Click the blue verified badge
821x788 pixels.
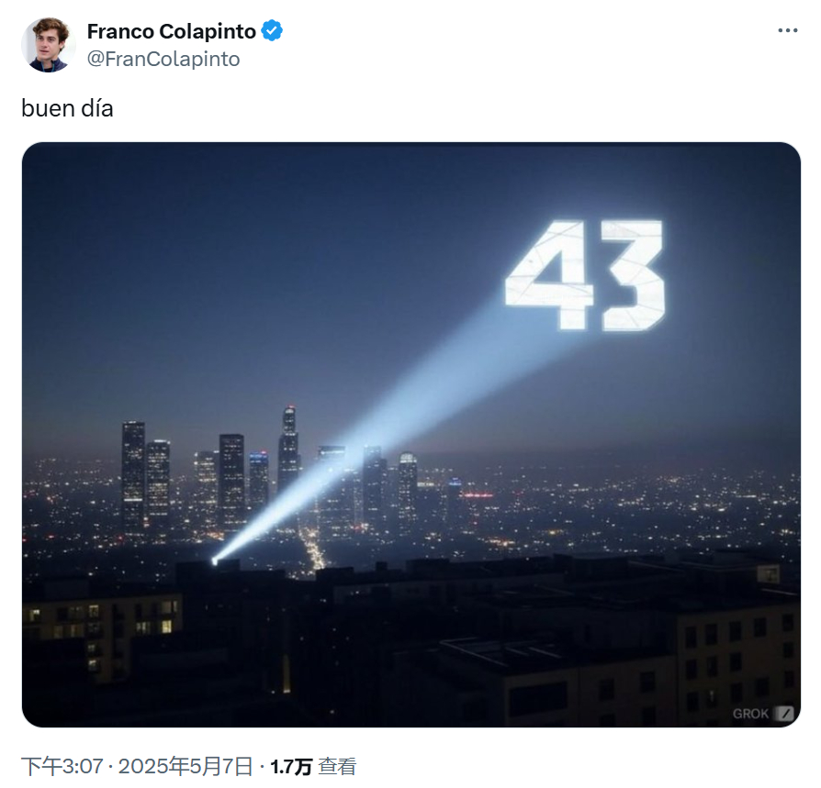tap(272, 31)
